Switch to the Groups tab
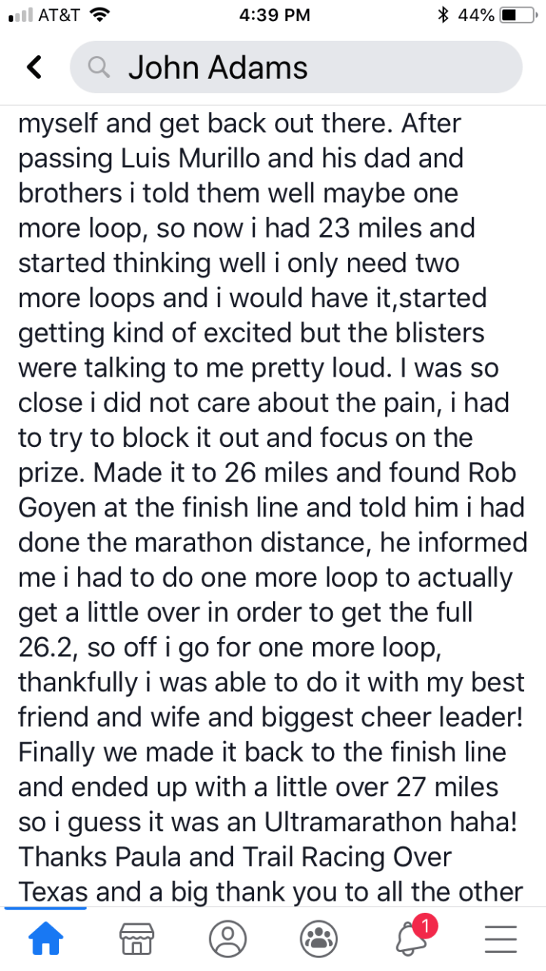Screen dimensions: 546x971 click(318, 938)
